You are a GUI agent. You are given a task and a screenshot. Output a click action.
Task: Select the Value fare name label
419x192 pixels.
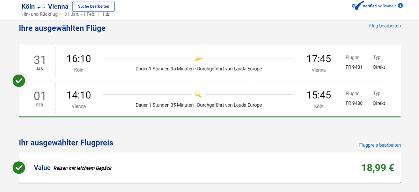point(42,168)
